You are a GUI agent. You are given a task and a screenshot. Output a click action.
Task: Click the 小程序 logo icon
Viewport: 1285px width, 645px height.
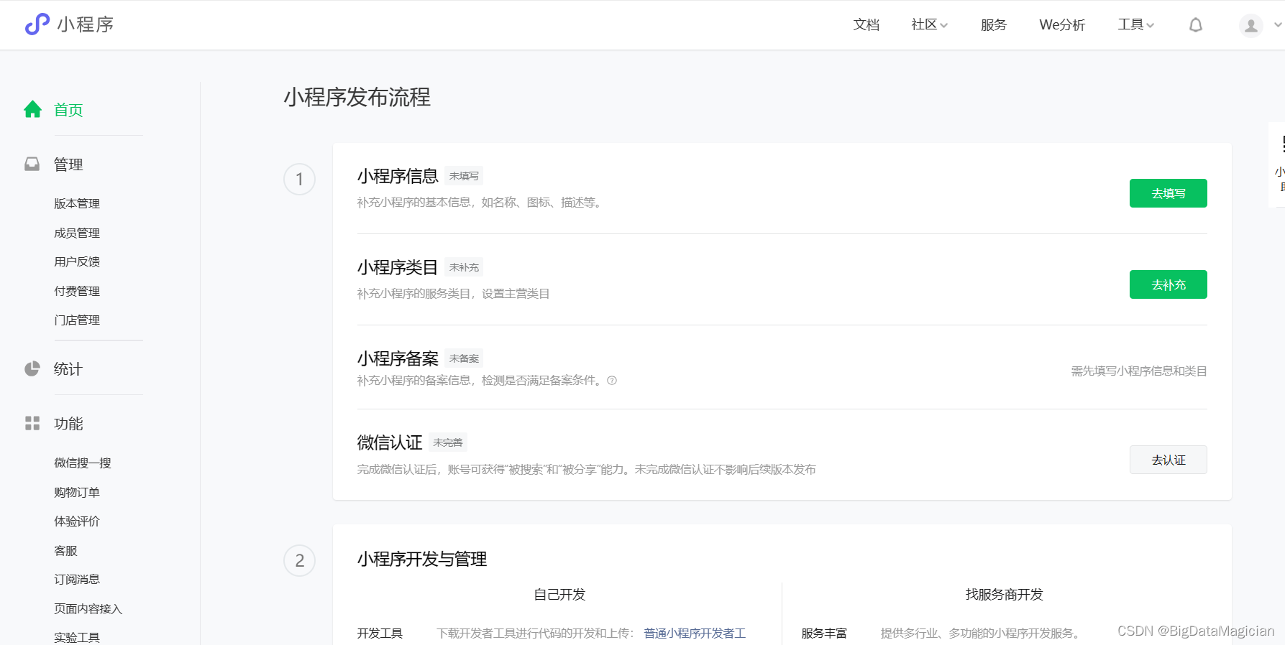pyautogui.click(x=37, y=24)
